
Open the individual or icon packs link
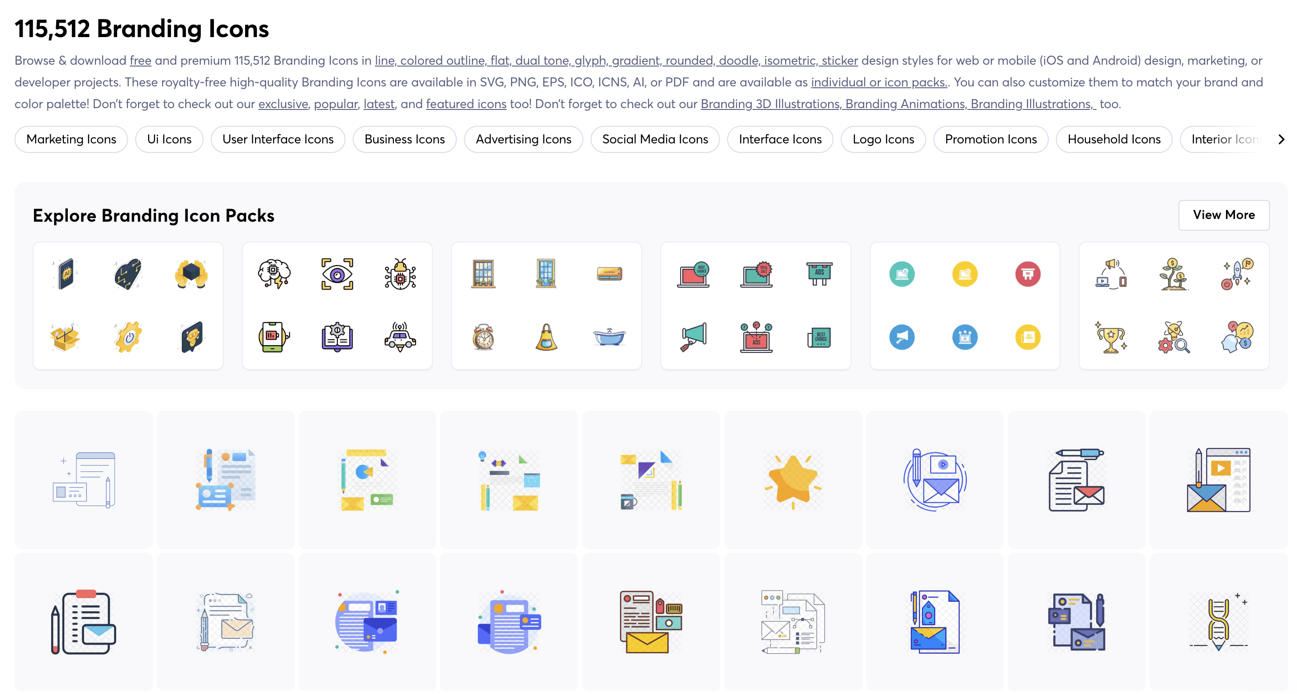click(x=879, y=82)
